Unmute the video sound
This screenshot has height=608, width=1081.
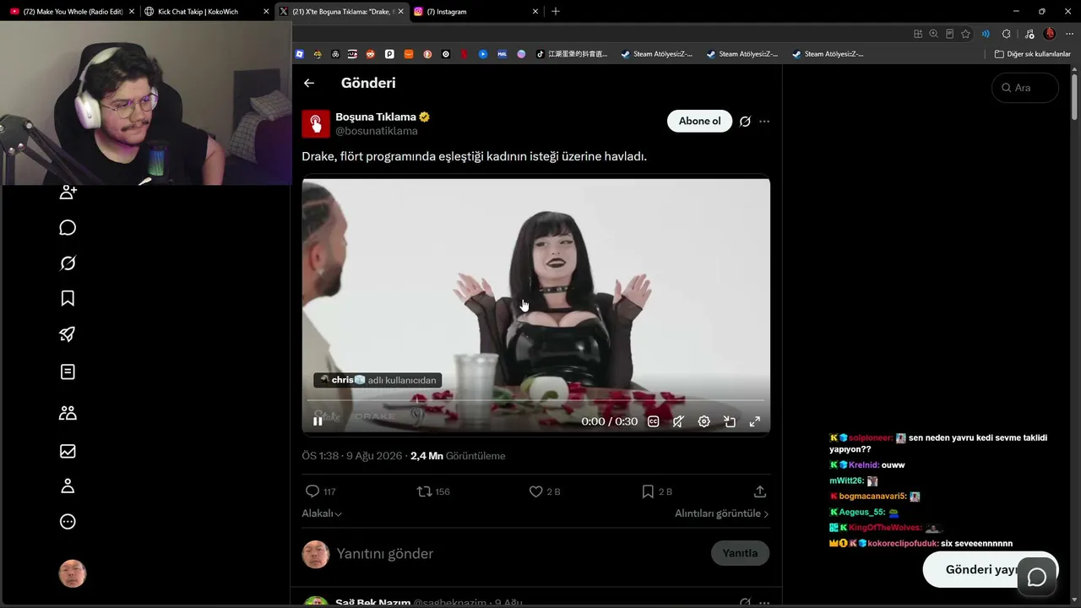678,421
